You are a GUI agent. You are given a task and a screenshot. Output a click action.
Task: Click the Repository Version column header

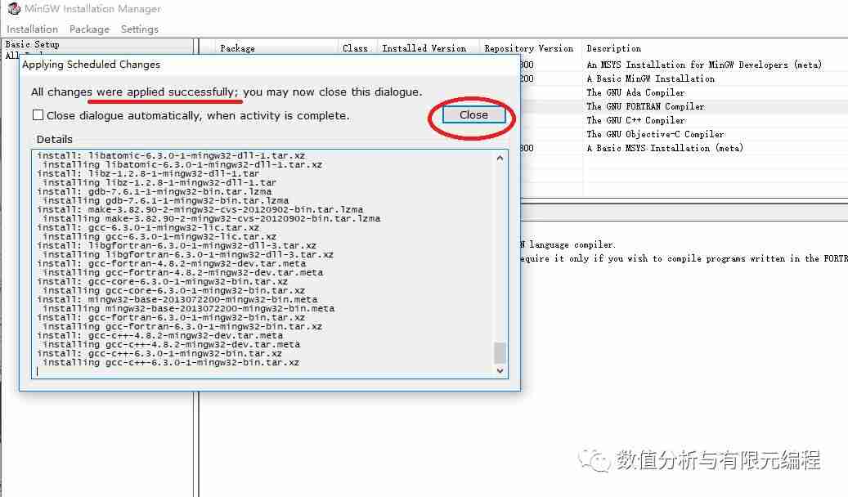coord(529,48)
